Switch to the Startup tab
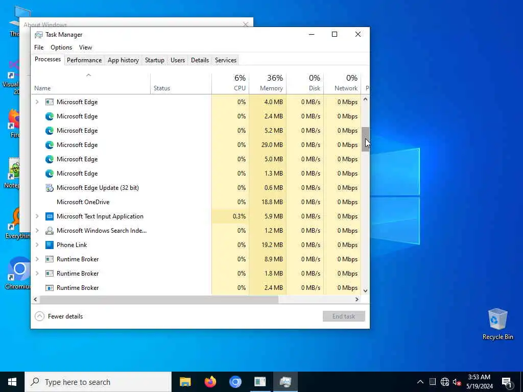Viewport: 523px width, 392px height. tap(154, 60)
